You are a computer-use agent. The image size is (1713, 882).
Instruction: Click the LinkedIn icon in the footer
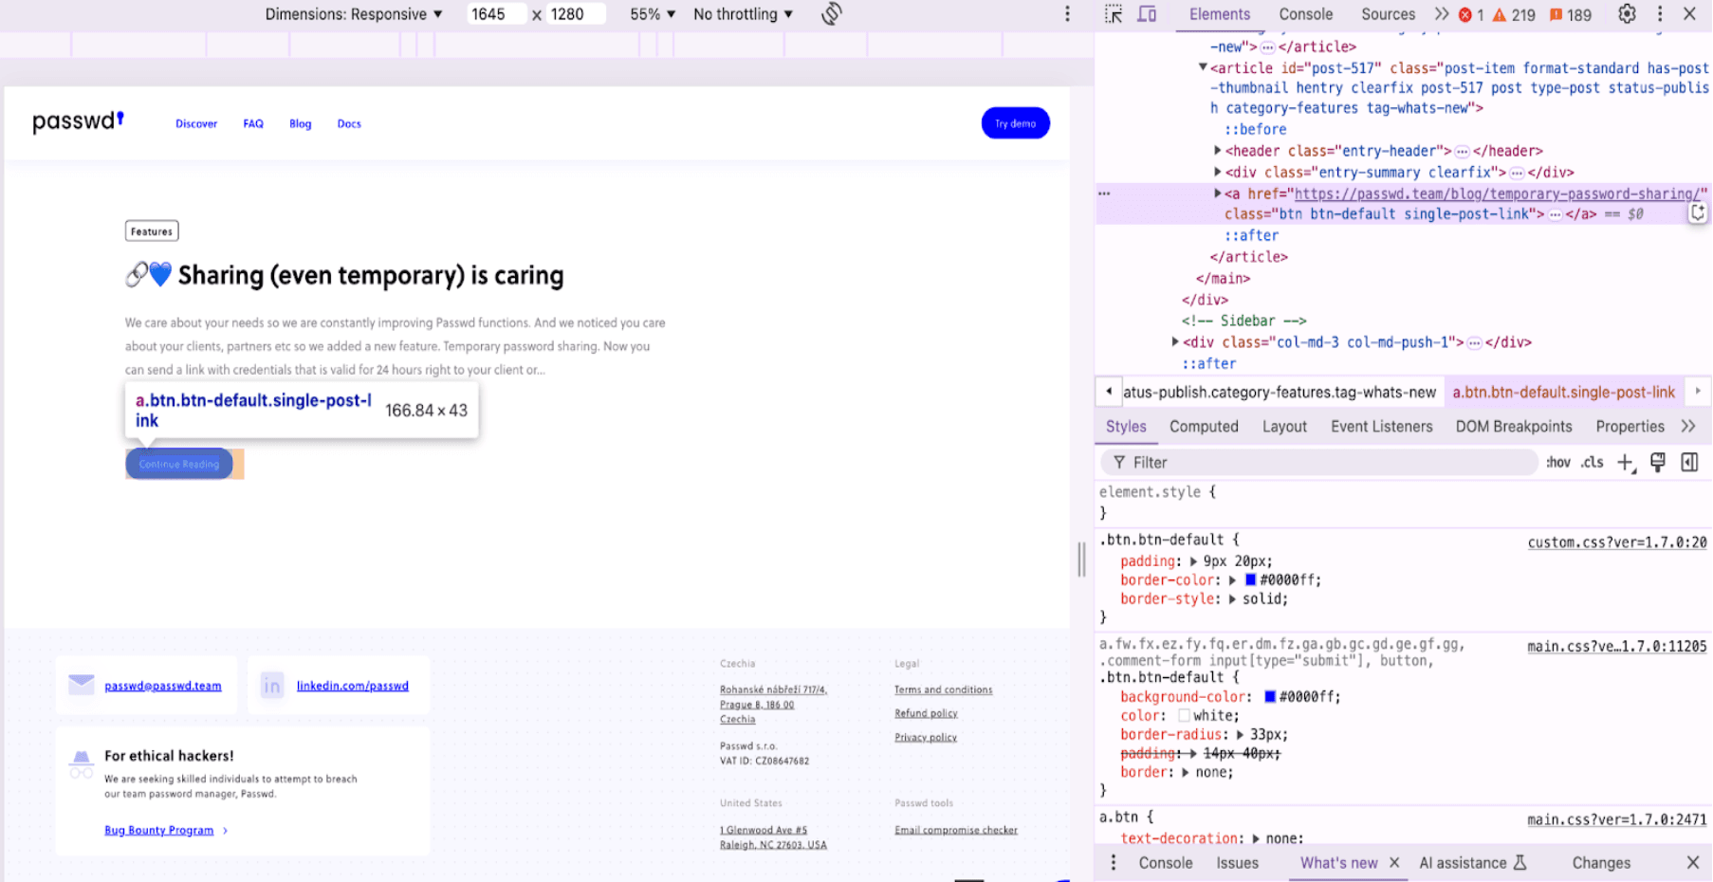click(x=272, y=686)
